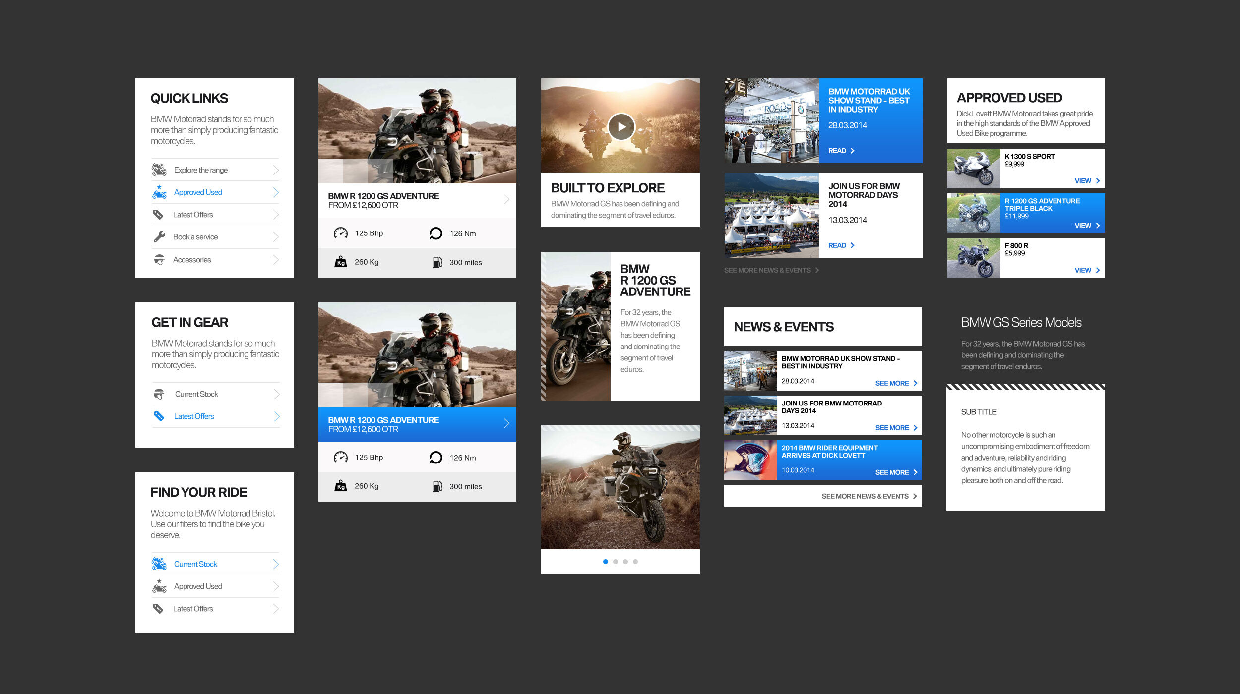This screenshot has width=1240, height=694.
Task: Click the speedometer icon in the white-title bike card
Action: 340,233
